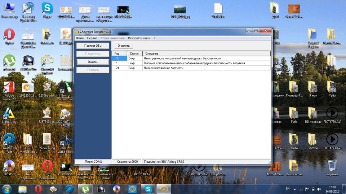Click the 'Порт: COM1' status bar entry
The width and height of the screenshot is (346, 194).
93,161
